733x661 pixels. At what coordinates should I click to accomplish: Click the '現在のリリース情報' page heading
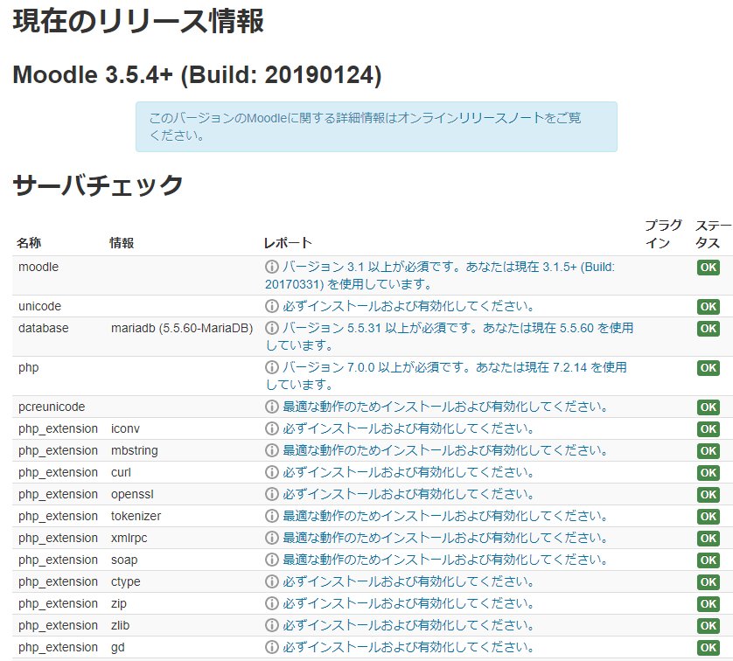pos(139,22)
